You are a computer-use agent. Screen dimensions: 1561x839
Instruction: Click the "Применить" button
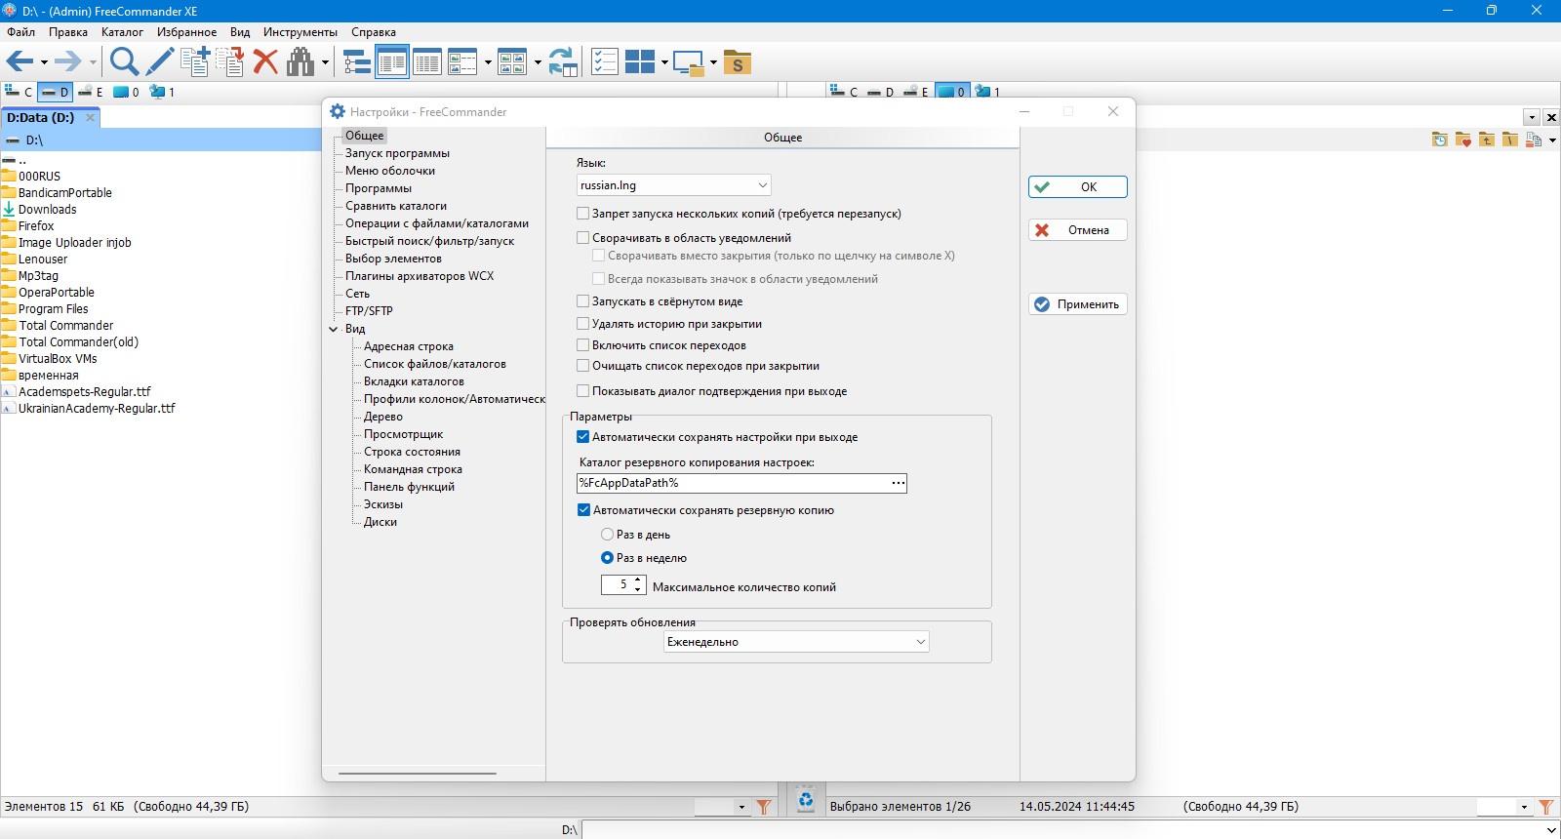click(1078, 304)
